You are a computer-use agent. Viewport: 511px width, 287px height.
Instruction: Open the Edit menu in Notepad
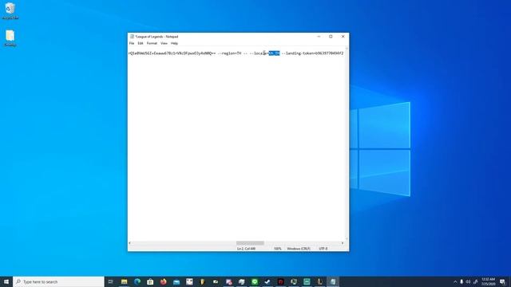click(141, 43)
